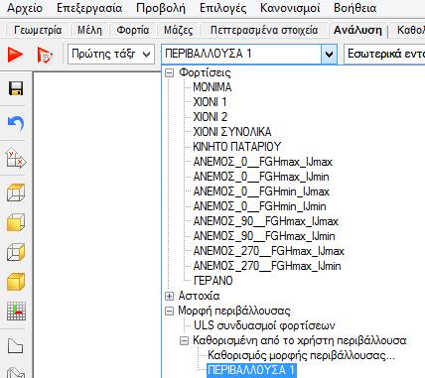Switch to the Φορτία tab
This screenshot has height=378, width=425.
(133, 30)
